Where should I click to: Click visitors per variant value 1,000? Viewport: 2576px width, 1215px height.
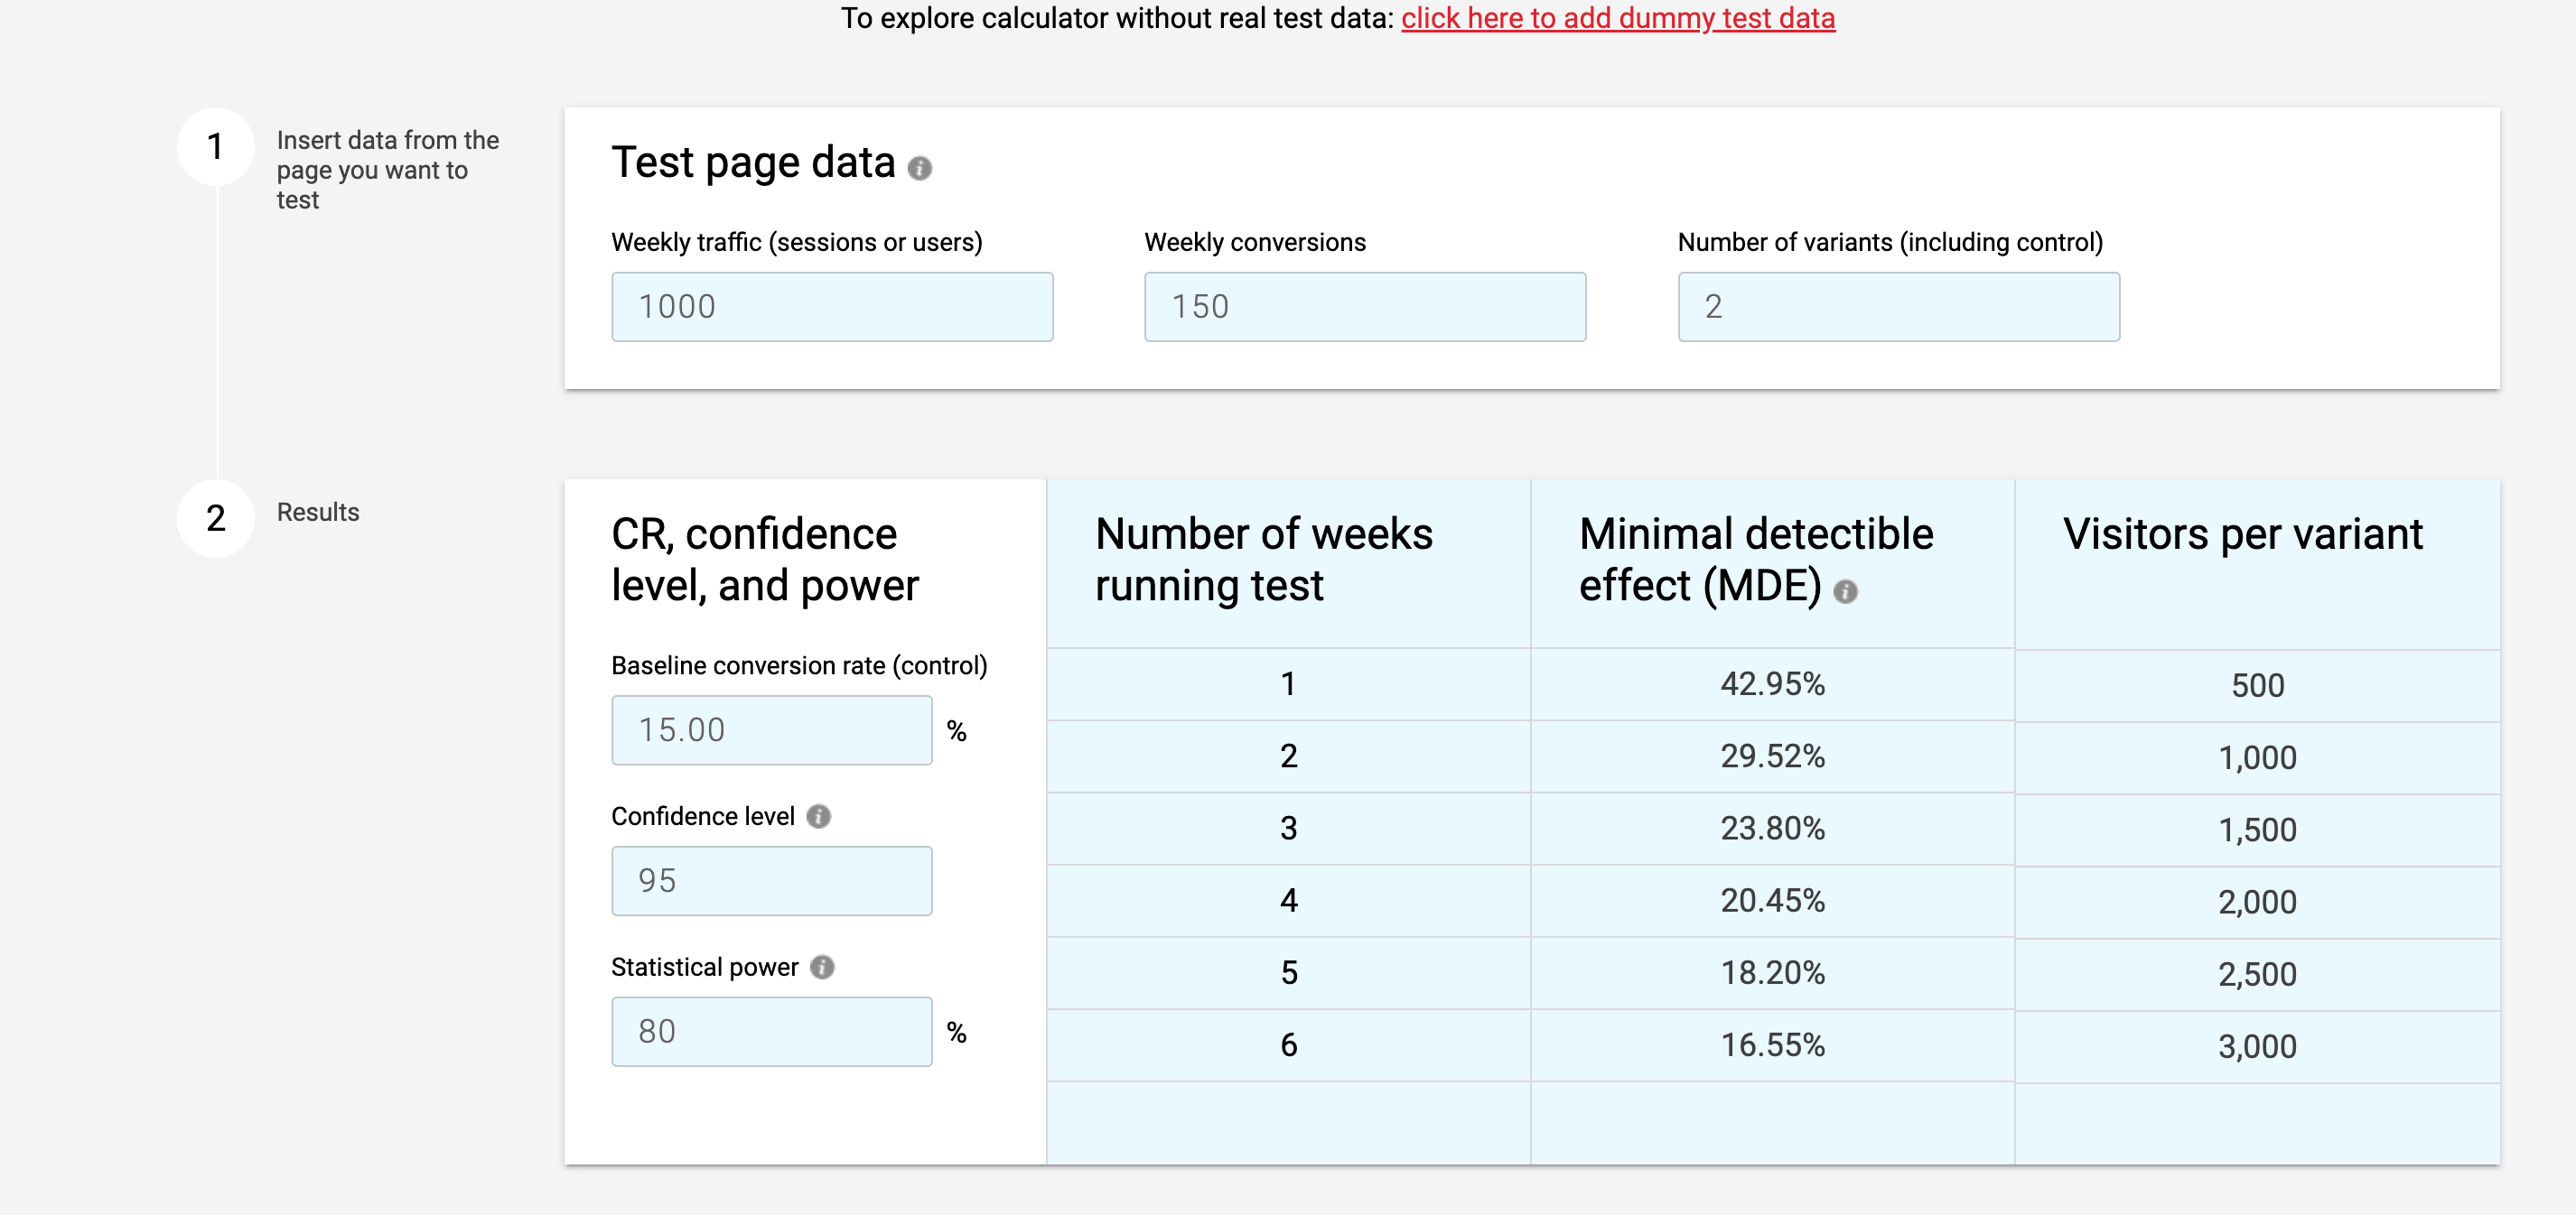(x=2257, y=758)
